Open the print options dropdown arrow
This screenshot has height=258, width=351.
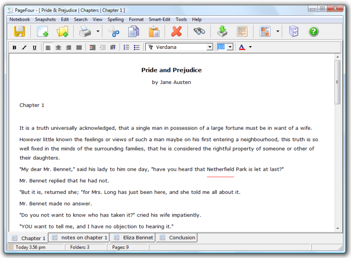[x=98, y=31]
